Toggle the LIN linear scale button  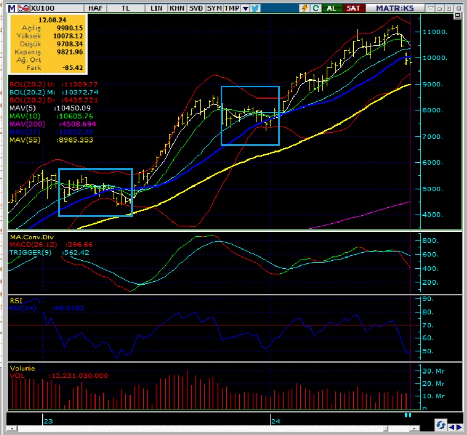[x=157, y=8]
